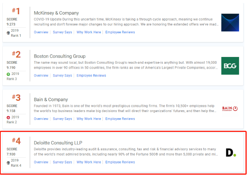The width and height of the screenshot is (247, 175).
Task: Click score value 9.190
Action: pyautogui.click(x=11, y=67)
